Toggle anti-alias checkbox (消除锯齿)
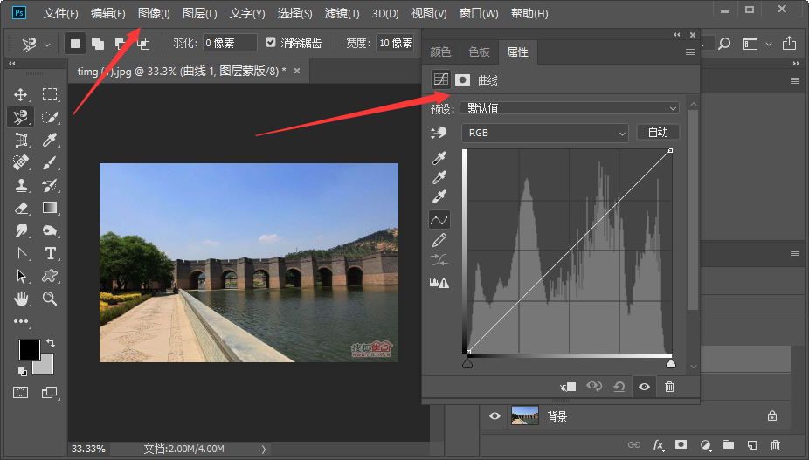 pyautogui.click(x=270, y=42)
